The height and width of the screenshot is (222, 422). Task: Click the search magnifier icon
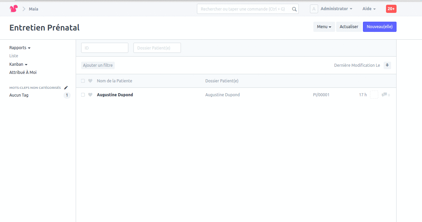[294, 9]
